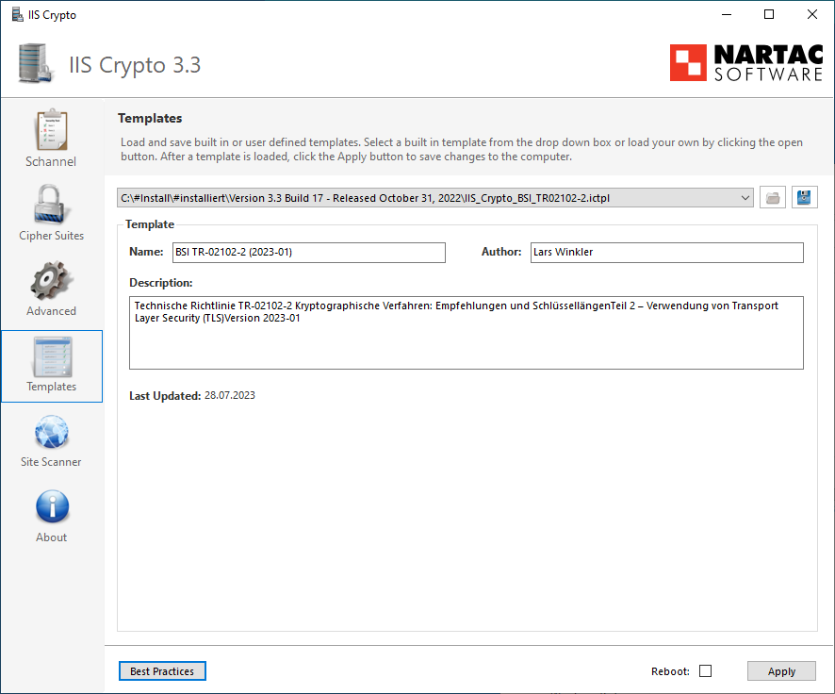Select the Templates sidebar item

(x=52, y=366)
